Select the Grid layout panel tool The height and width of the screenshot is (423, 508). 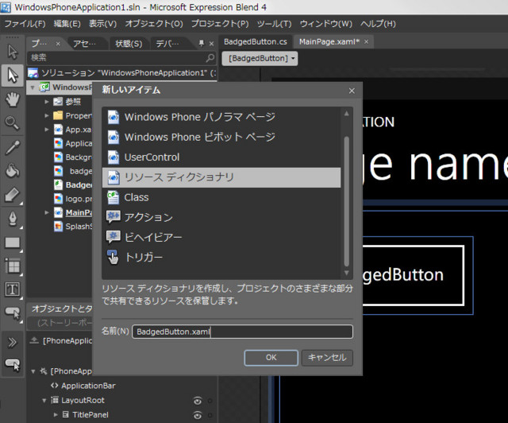point(13,266)
